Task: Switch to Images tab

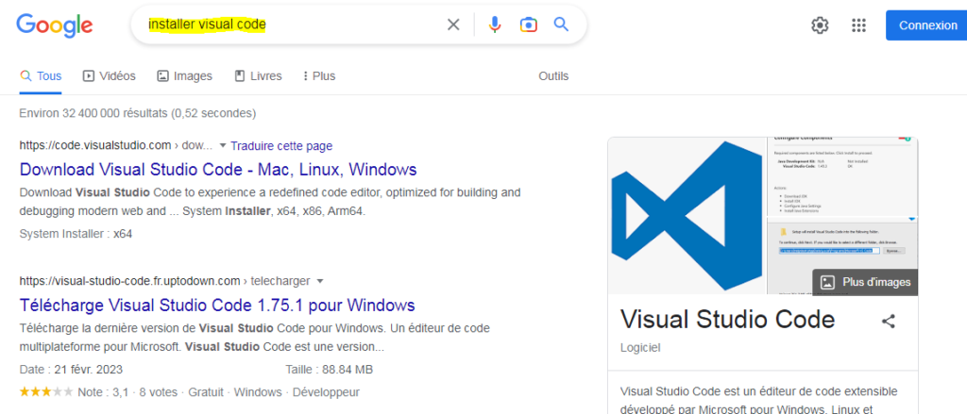Action: pos(184,76)
